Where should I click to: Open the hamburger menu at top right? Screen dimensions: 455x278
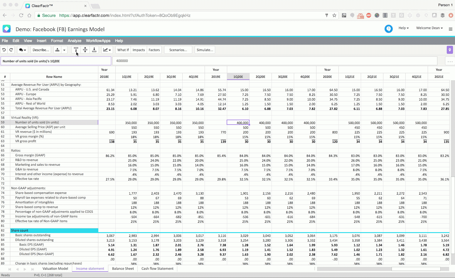coord(451,29)
